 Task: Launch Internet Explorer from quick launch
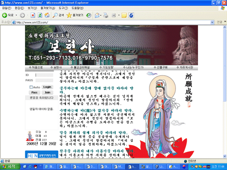[x=30, y=167]
